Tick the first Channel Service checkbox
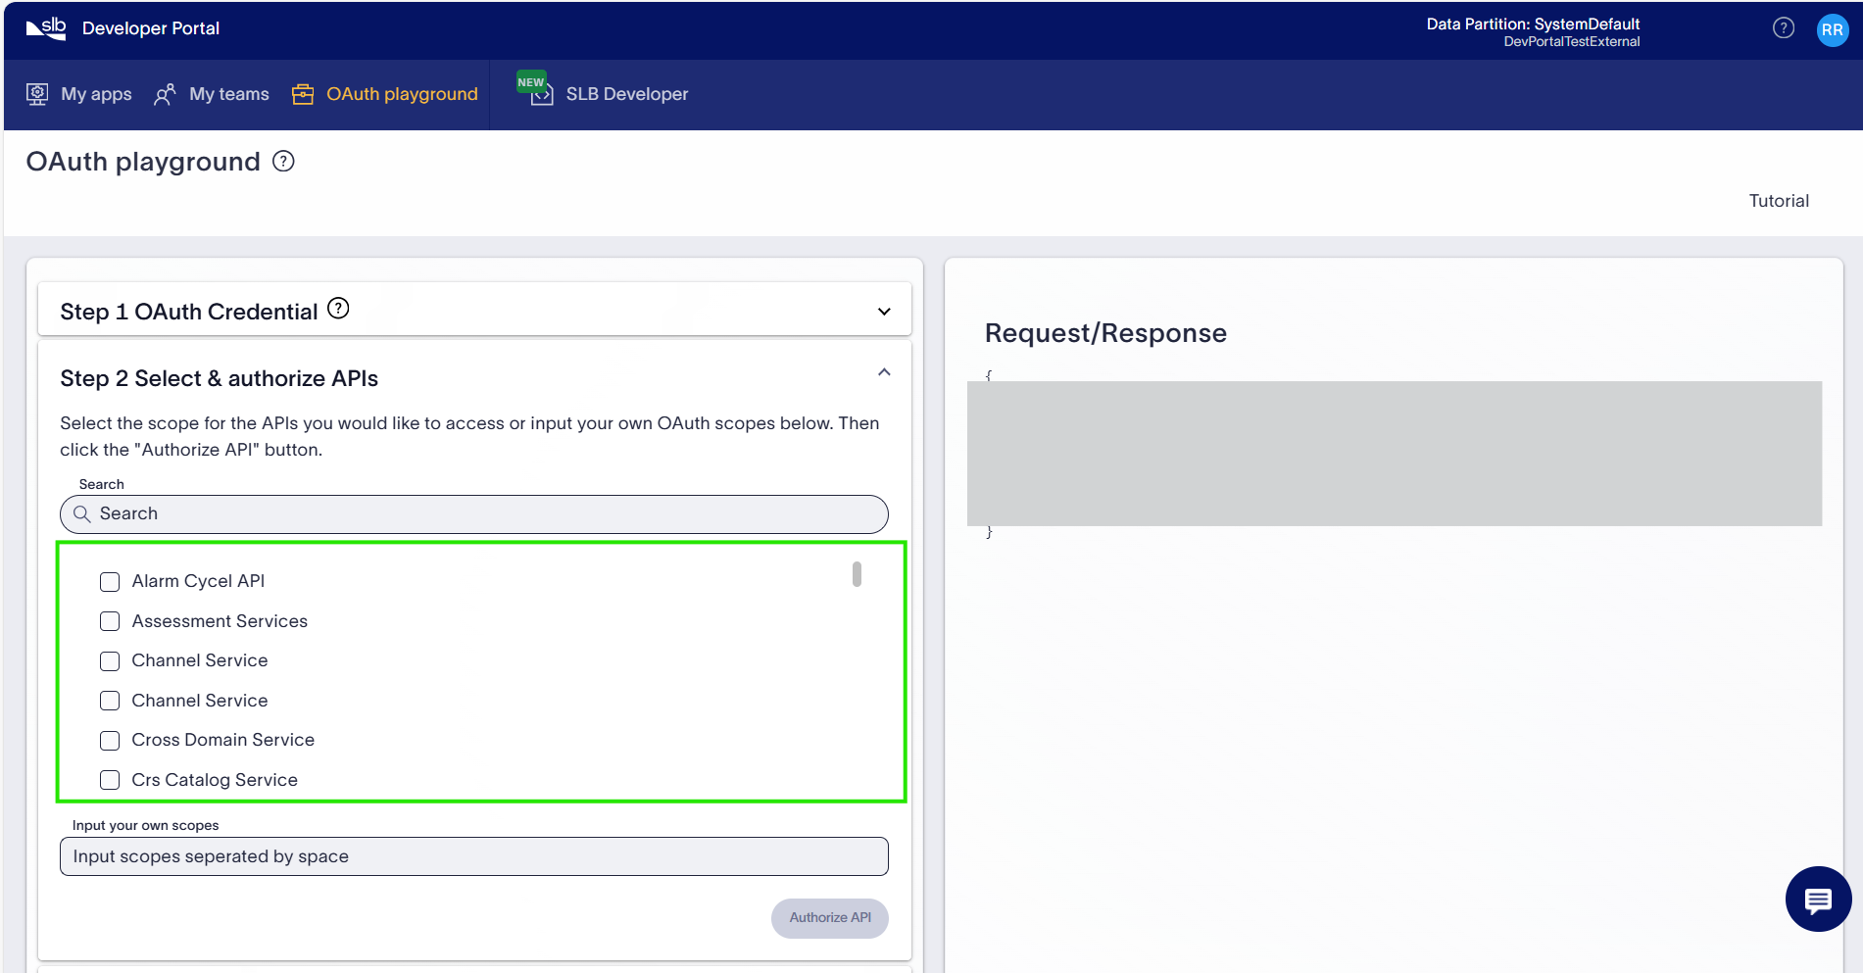 (110, 661)
